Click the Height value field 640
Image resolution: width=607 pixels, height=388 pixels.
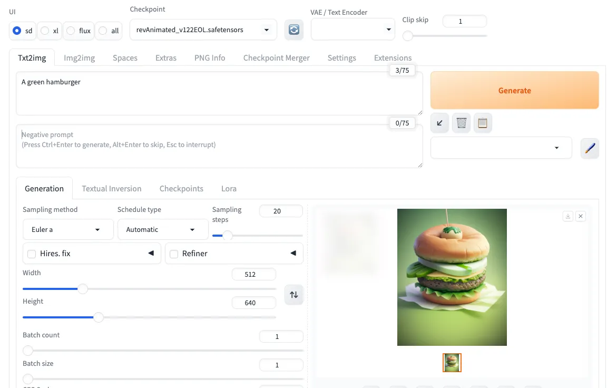coord(254,303)
